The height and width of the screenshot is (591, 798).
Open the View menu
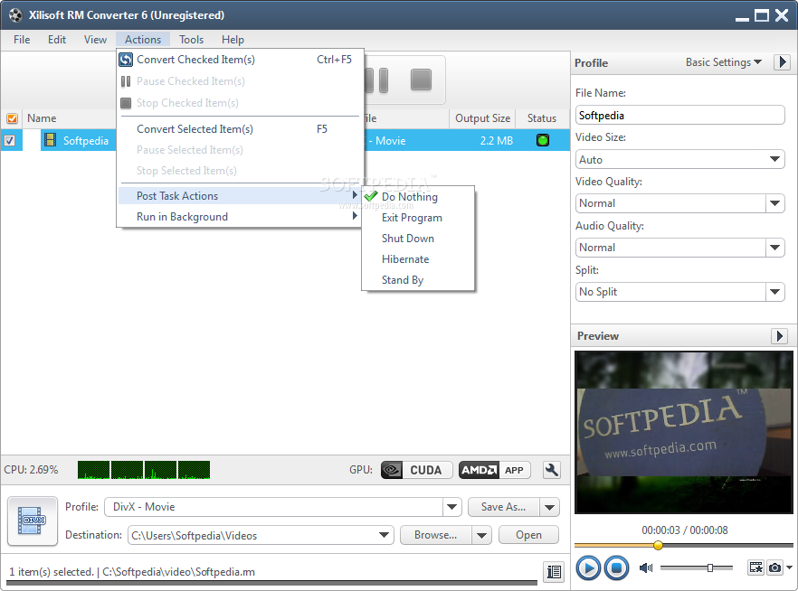point(95,39)
